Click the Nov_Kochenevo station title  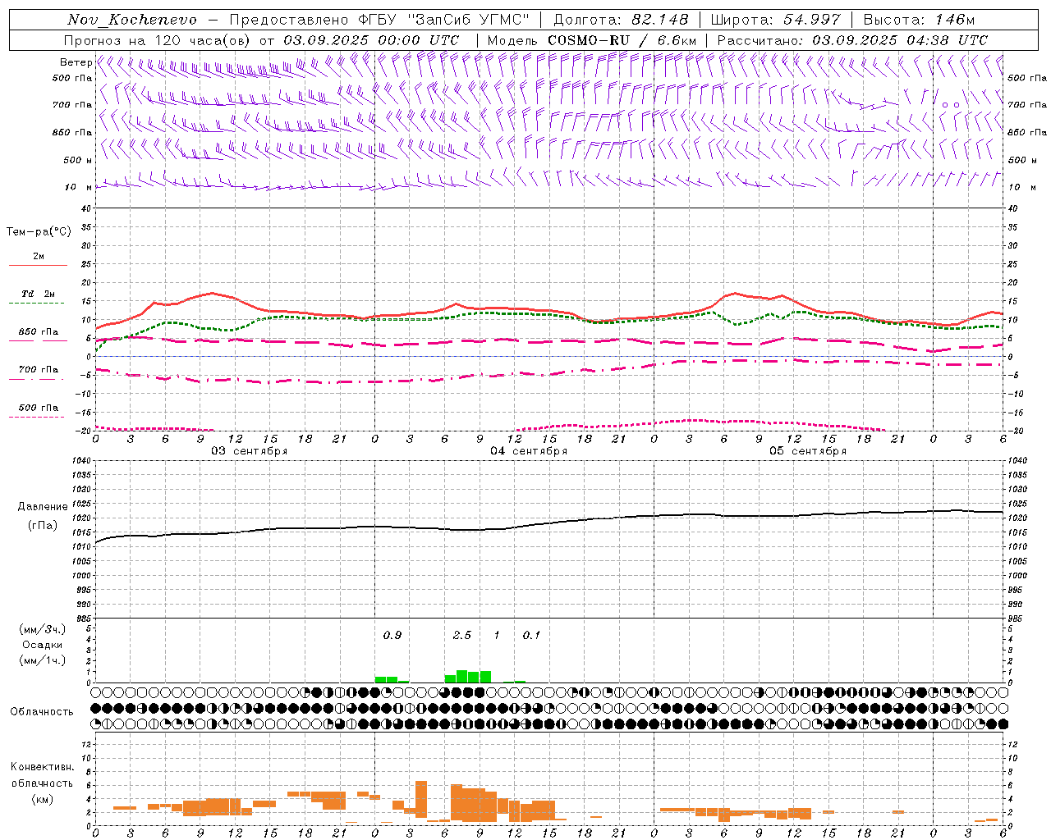(x=132, y=20)
